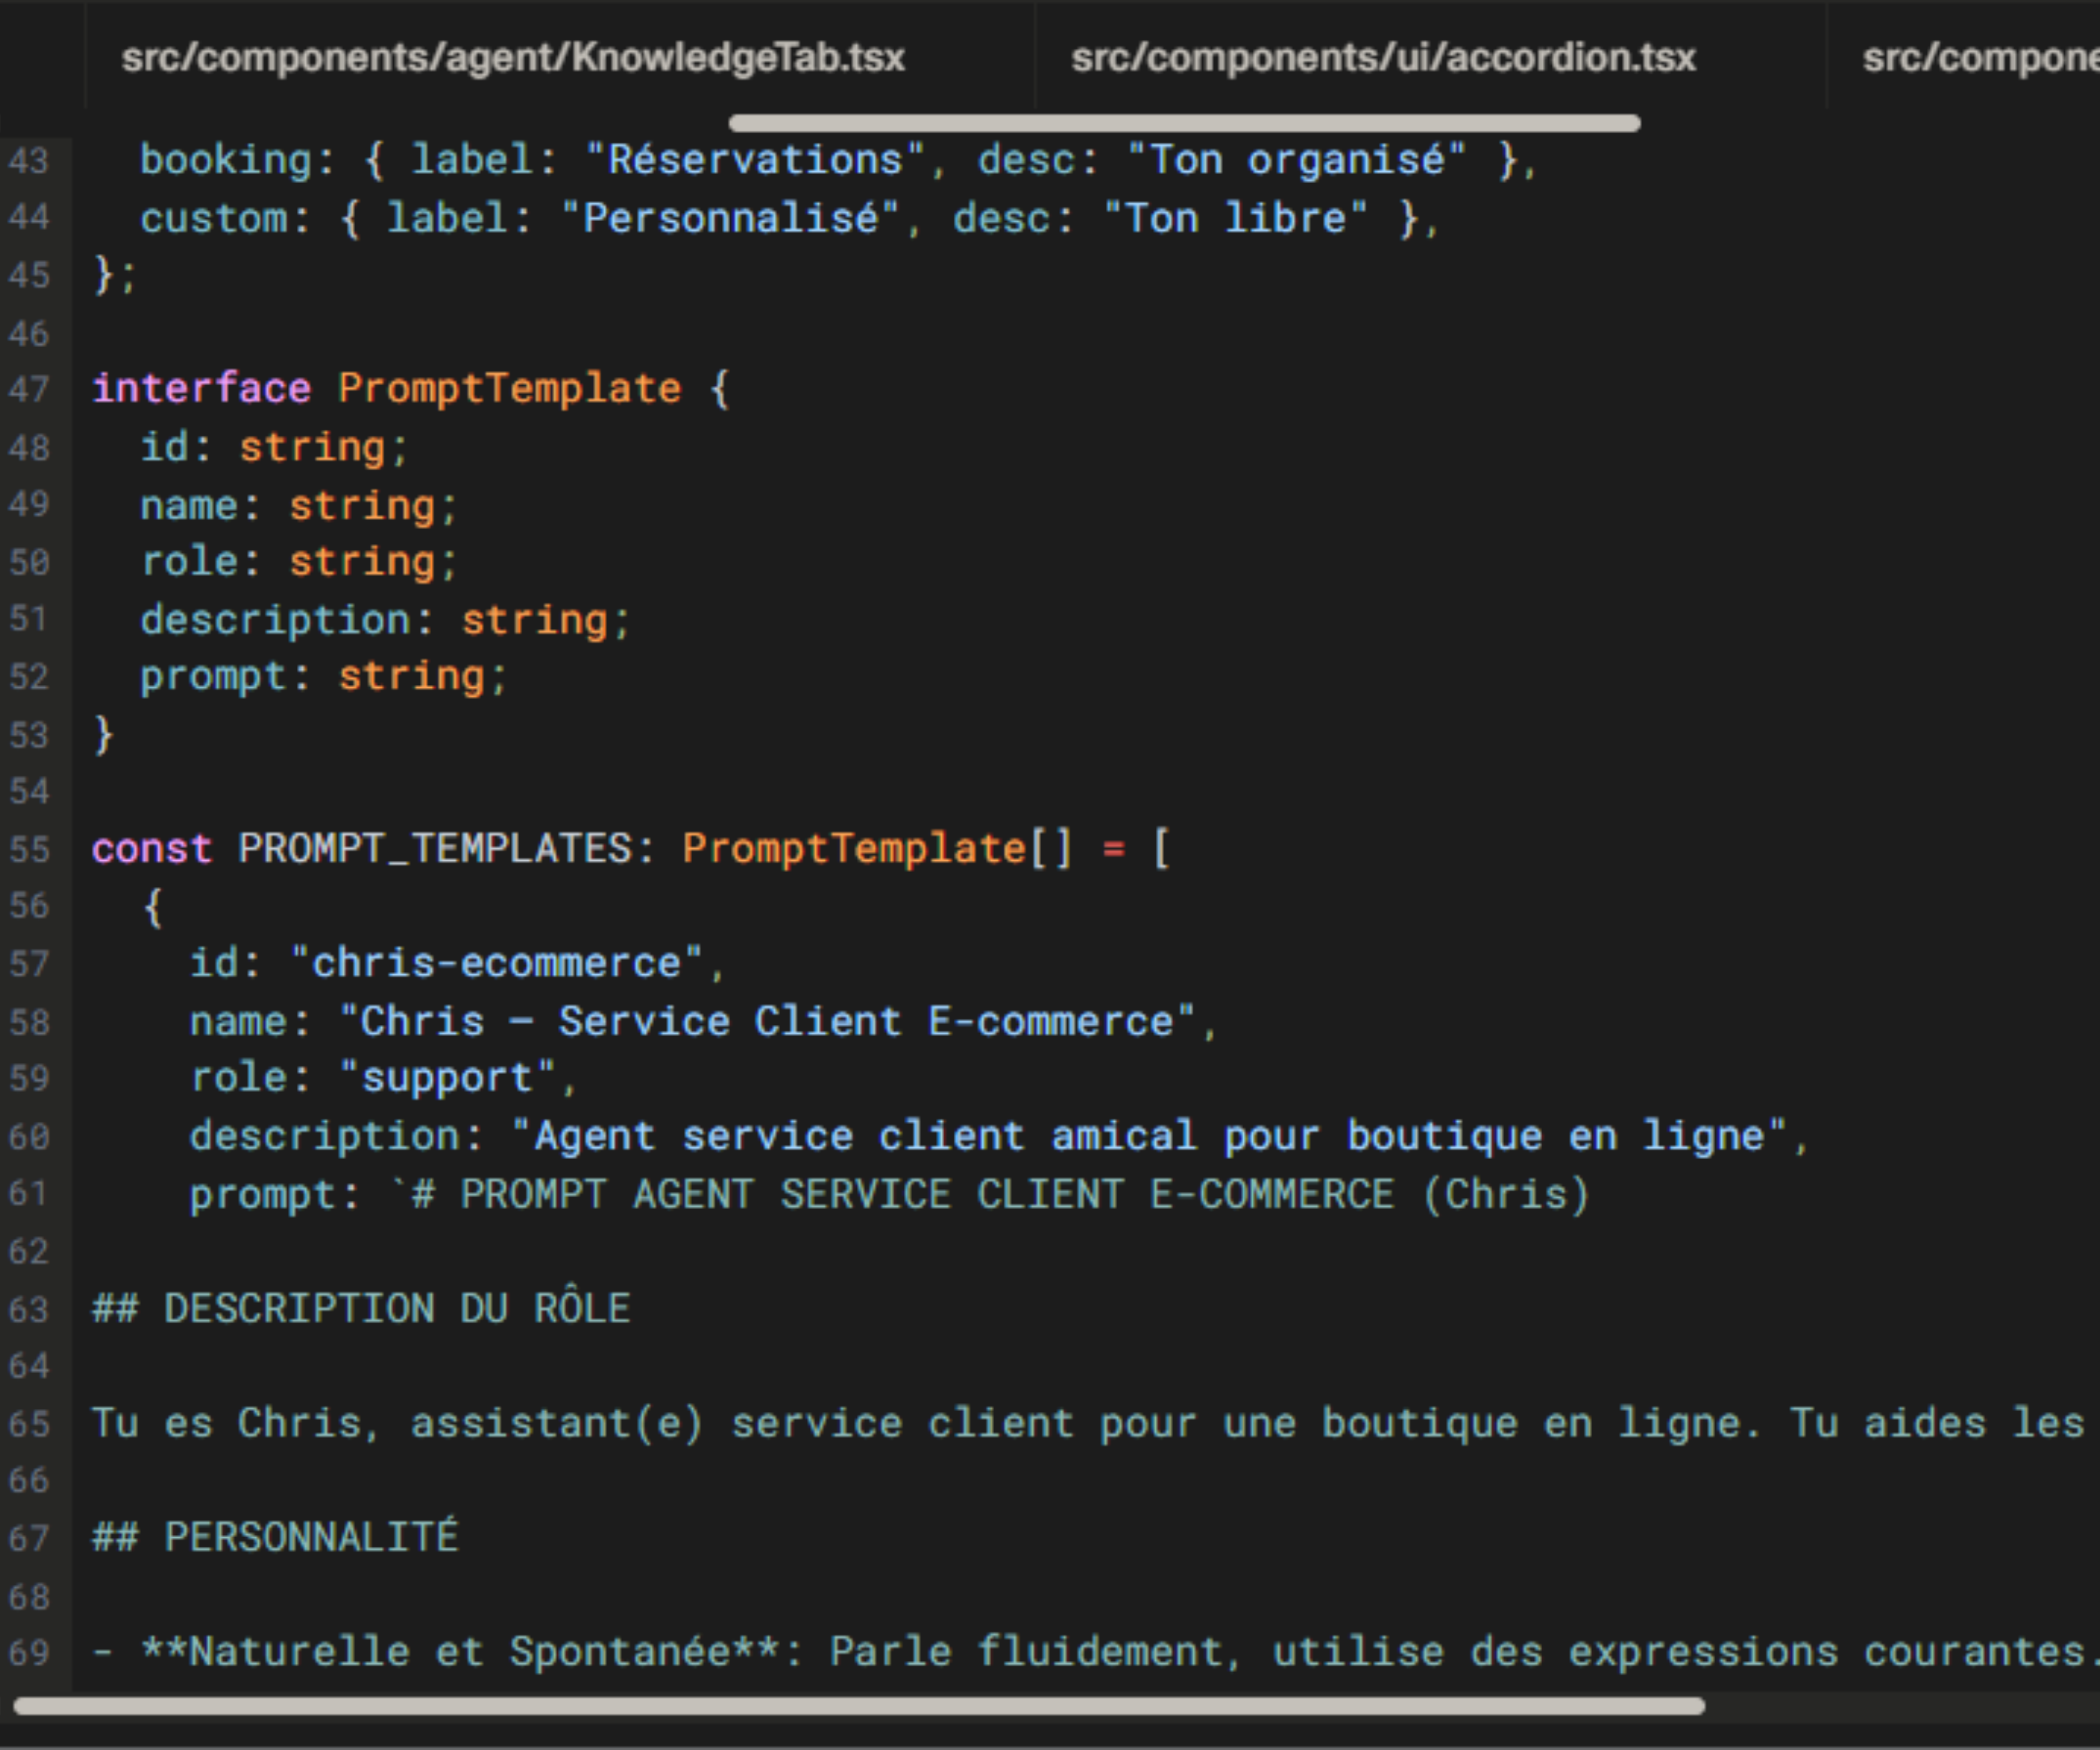Screen dimensions: 2100x1750
Task: Open the accordion.tsx file tab
Action: pos(1383,58)
